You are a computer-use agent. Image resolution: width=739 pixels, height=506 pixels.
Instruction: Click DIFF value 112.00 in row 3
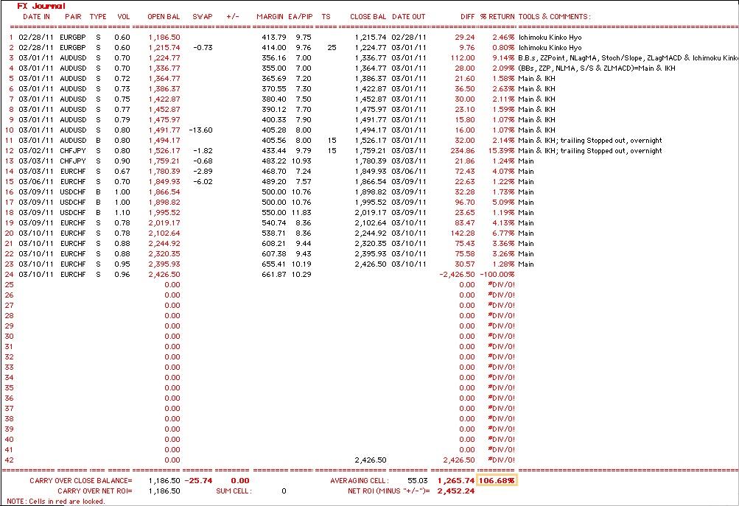pyautogui.click(x=463, y=58)
